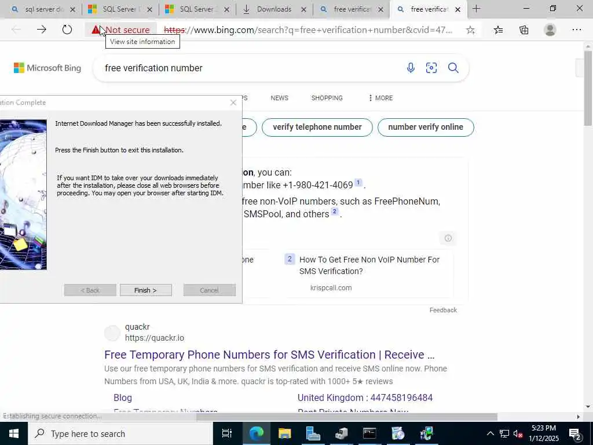Open the info icon in the answer card
The width and height of the screenshot is (593, 445).
(448, 238)
